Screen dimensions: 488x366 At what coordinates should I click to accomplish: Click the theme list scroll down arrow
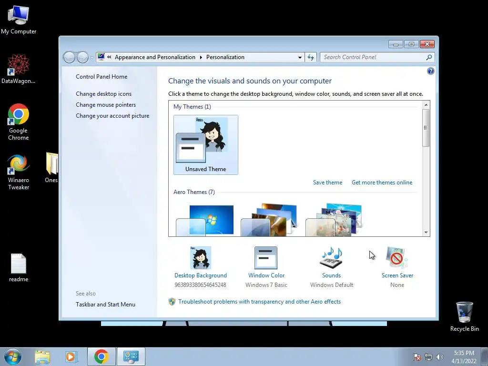[x=426, y=233]
